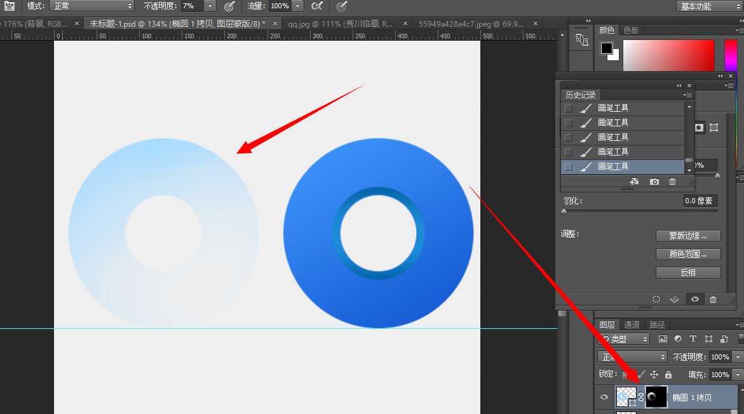This screenshot has height=414, width=744.
Task: Click the red gradient color ramp
Action: click(670, 55)
